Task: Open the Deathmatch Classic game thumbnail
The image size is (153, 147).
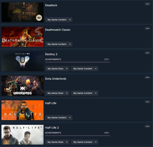Action: point(22,37)
